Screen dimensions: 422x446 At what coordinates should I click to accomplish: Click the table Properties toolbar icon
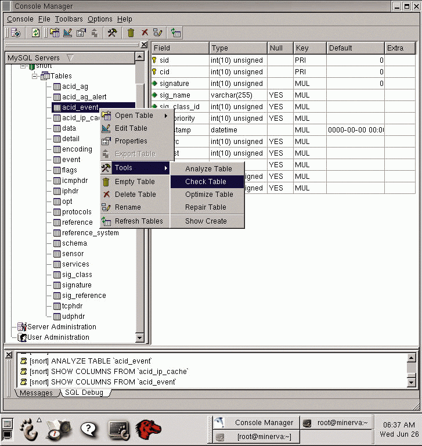pyautogui.click(x=81, y=33)
